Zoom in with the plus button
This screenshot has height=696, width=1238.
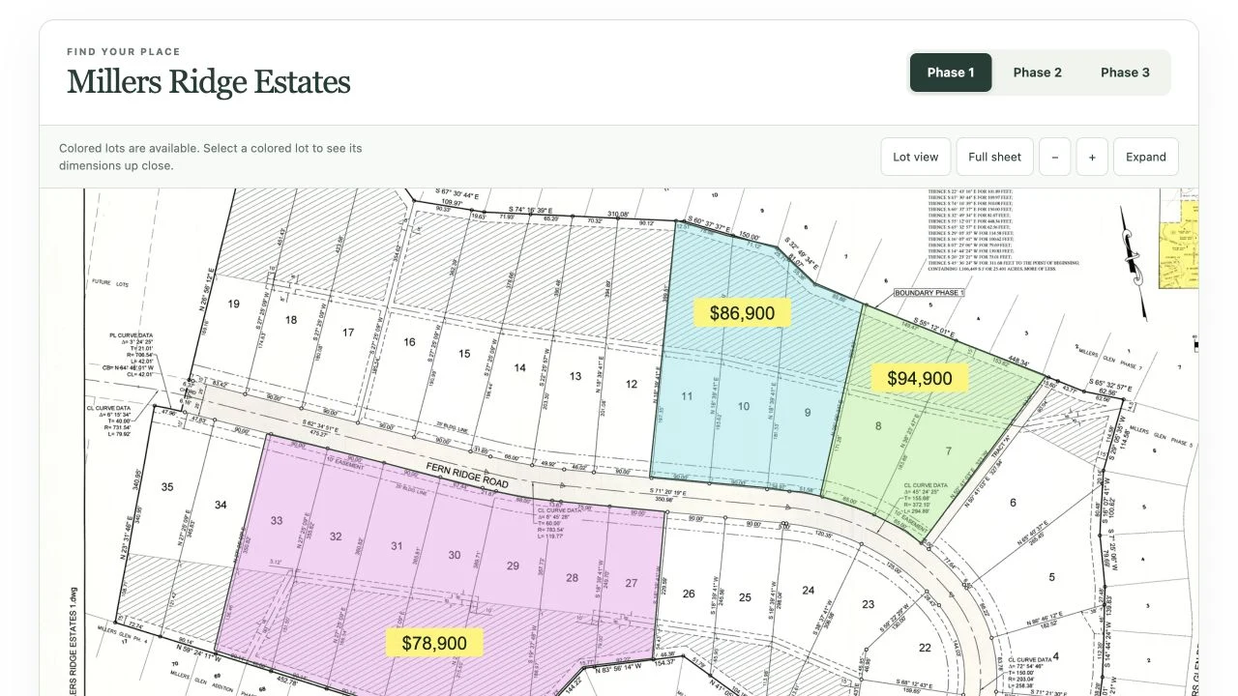pyautogui.click(x=1092, y=157)
